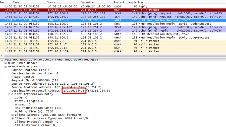Collapse the Next Hop Resolution Protocol tree
This screenshot has height=127, width=226.
pos(2,60)
